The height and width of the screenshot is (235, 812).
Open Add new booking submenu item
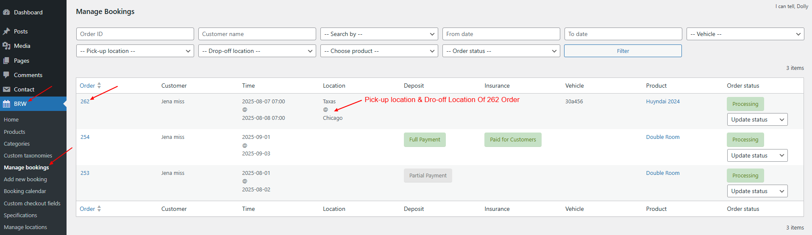(25, 179)
